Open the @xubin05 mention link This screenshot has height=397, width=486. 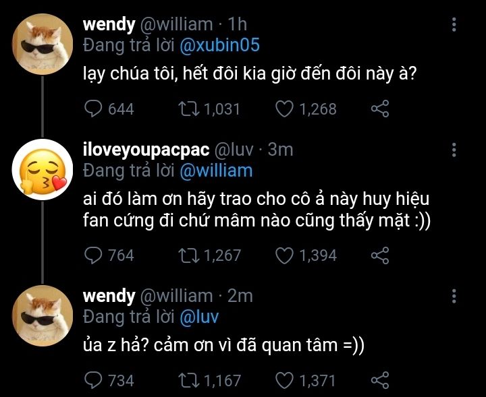tap(219, 45)
